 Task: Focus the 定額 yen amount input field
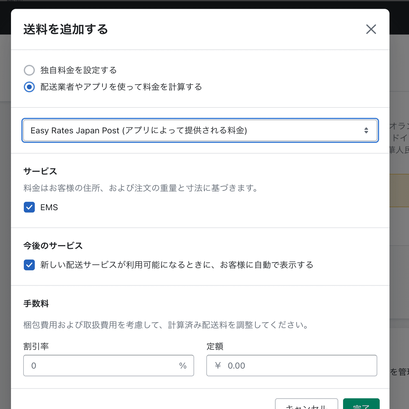[292, 366]
